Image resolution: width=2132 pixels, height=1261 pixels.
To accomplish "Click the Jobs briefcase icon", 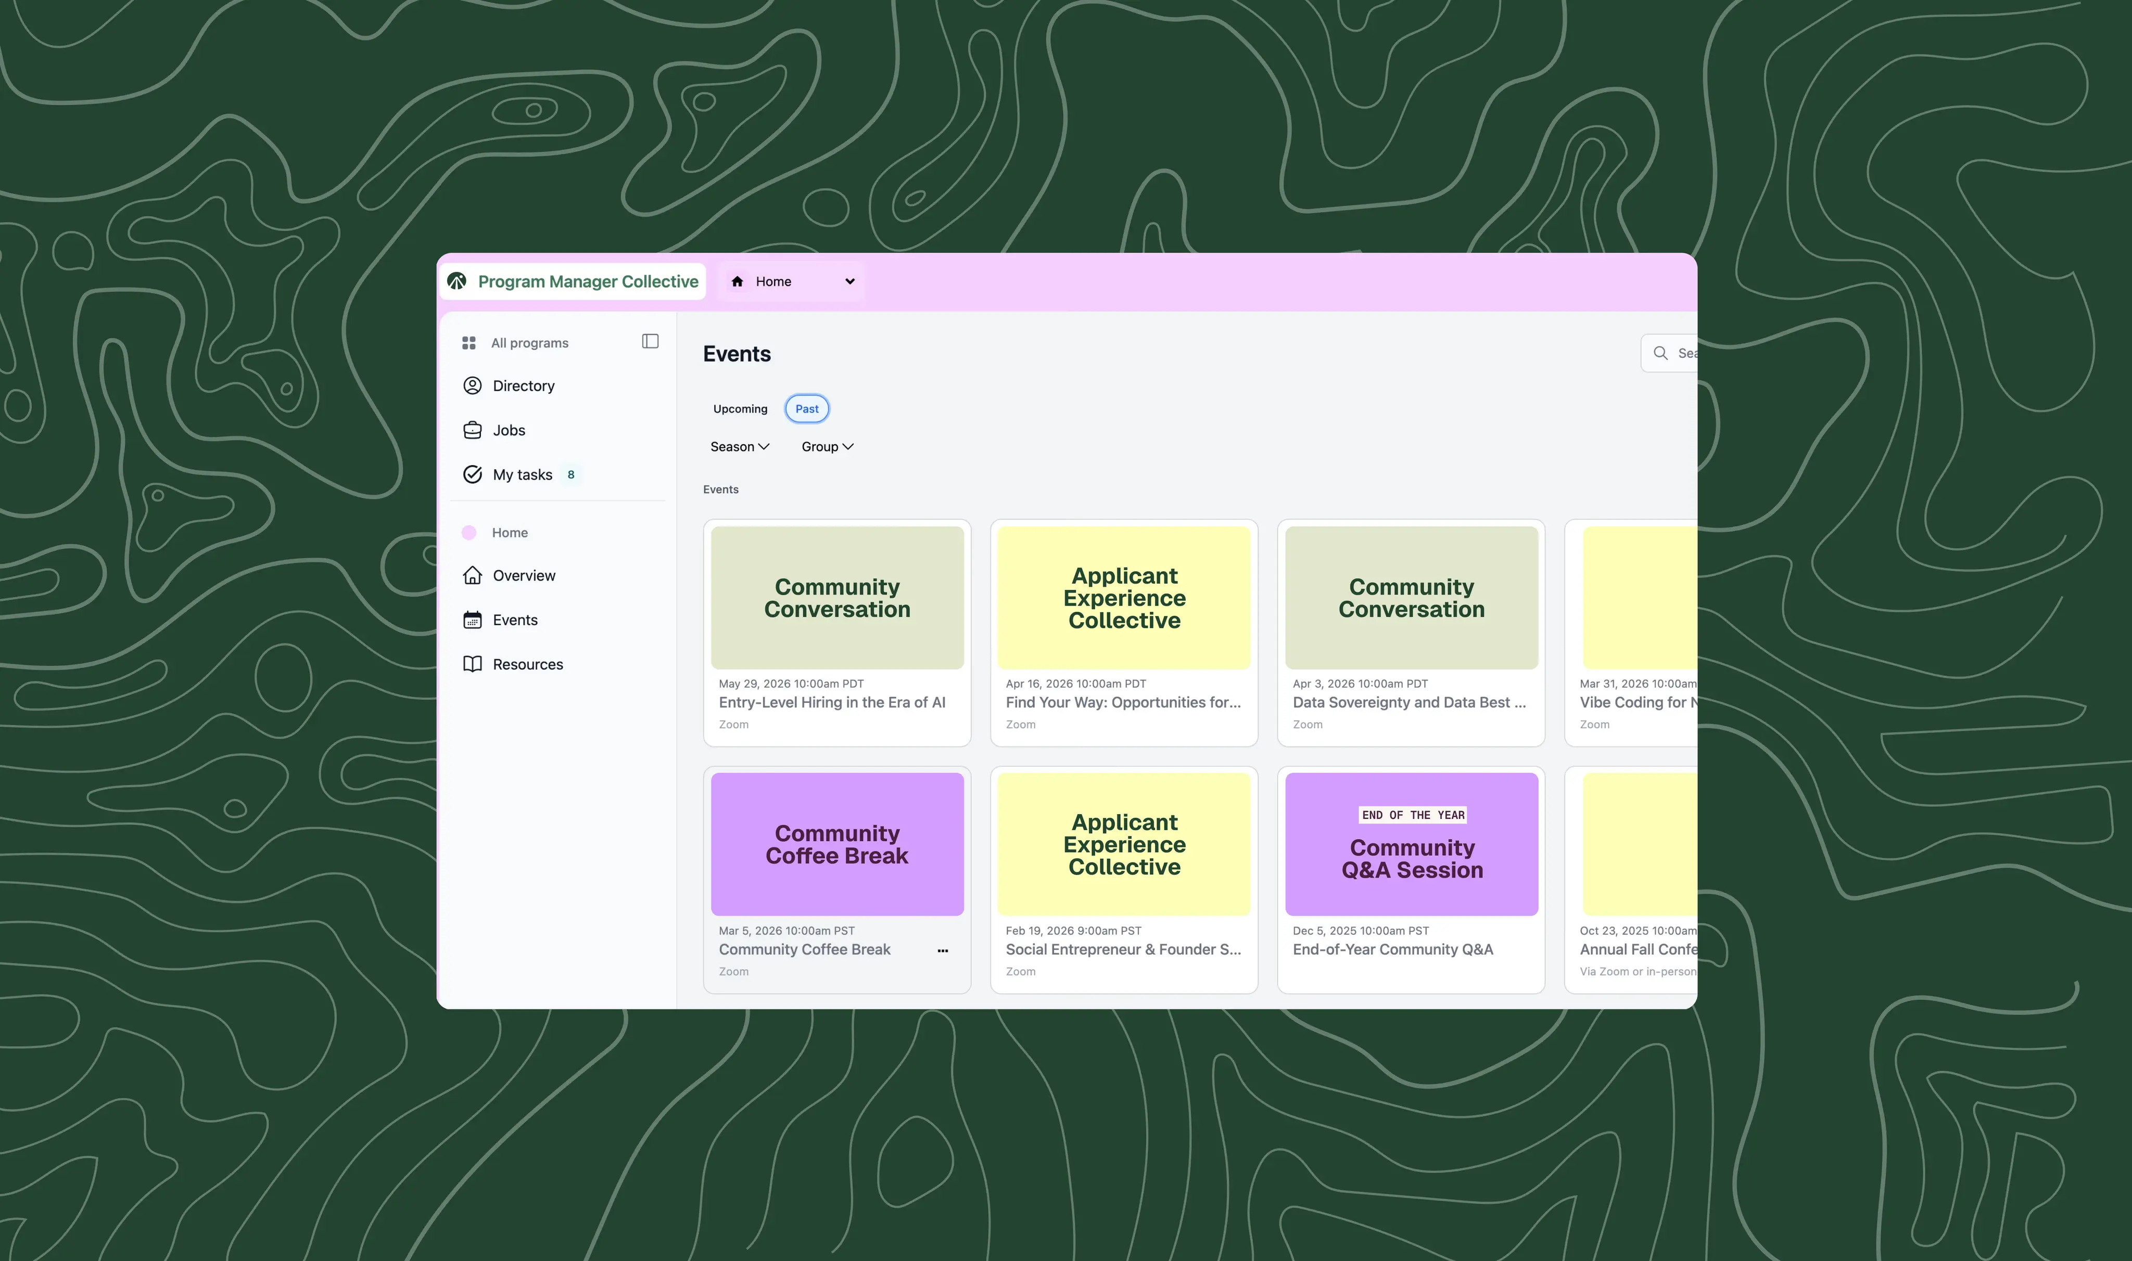I will [x=473, y=430].
